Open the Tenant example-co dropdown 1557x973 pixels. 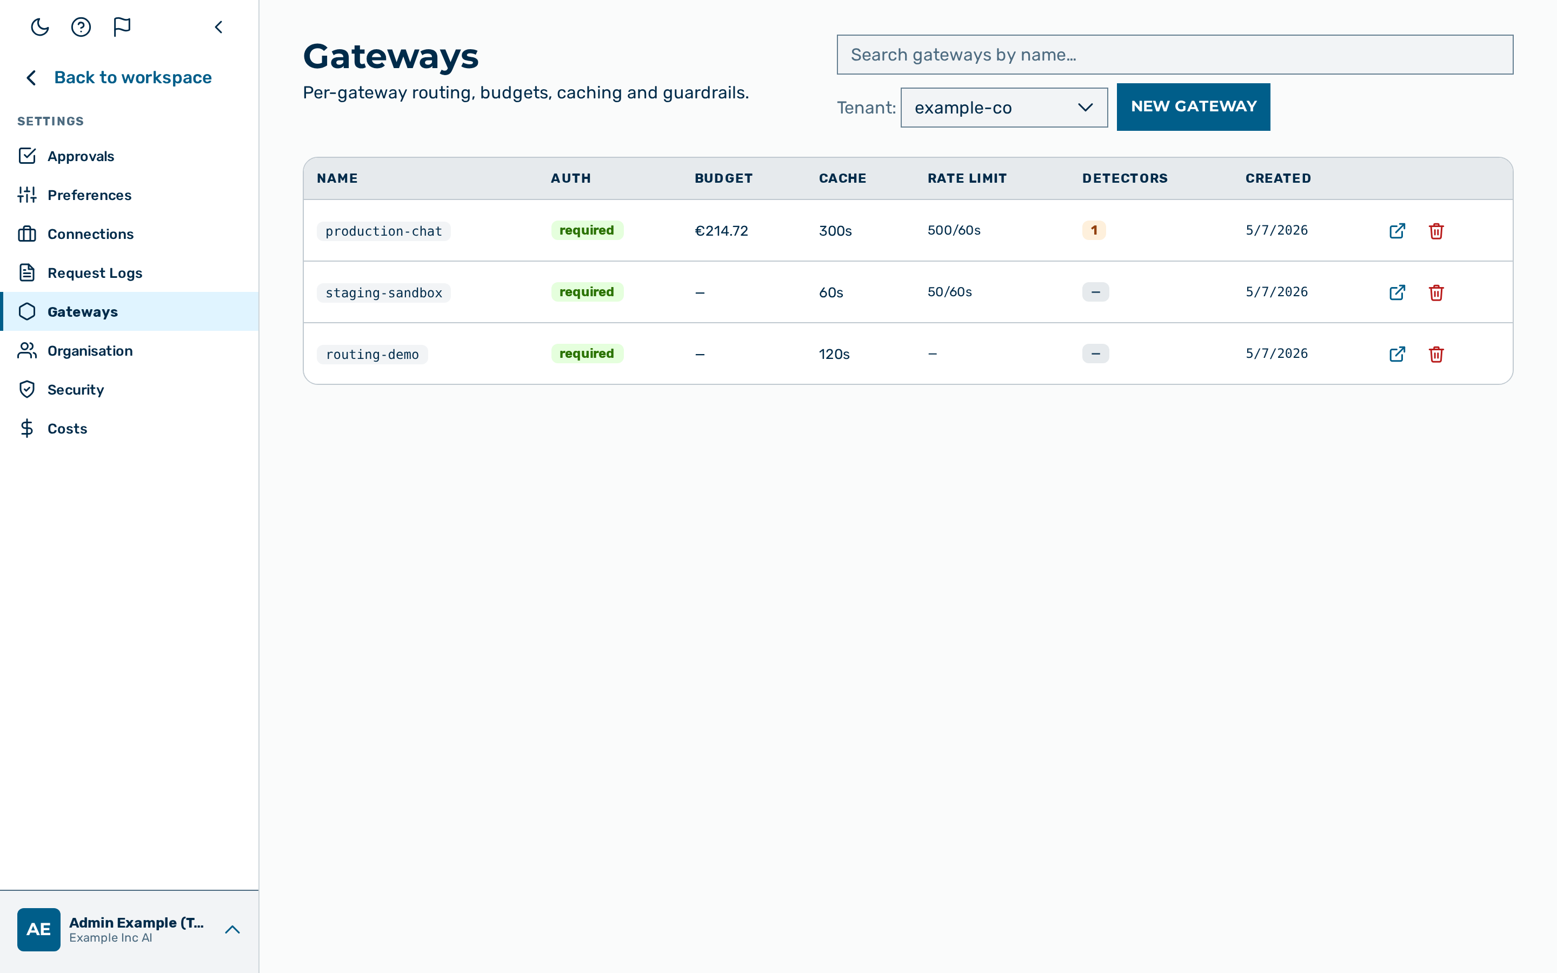[1004, 108]
